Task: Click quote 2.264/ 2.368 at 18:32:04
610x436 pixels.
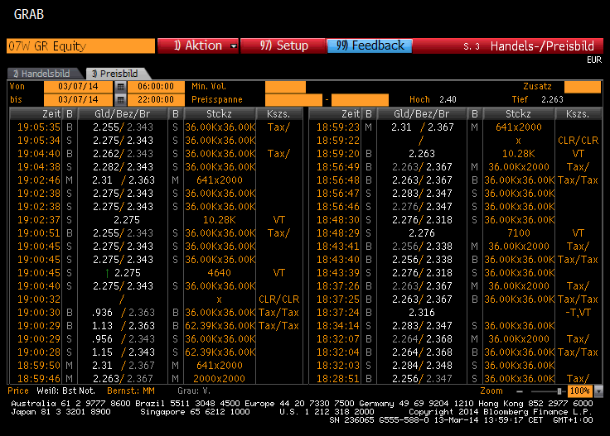Action: (422, 352)
